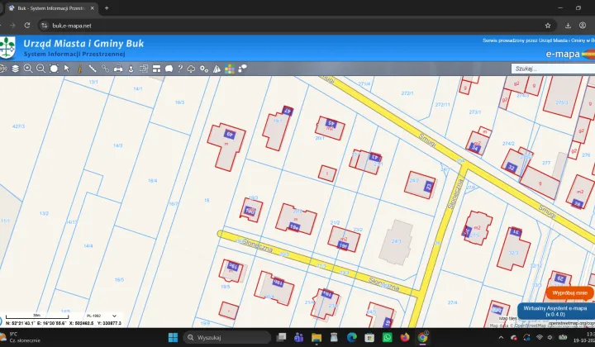Image resolution: width=595 pixels, height=347 pixels.
Task: Click the address marker 19e on map
Action: pyautogui.click(x=294, y=226)
